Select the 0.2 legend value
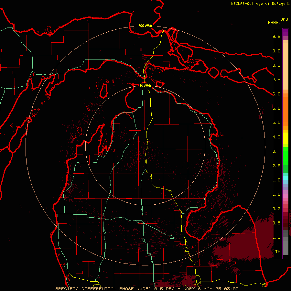291x291 pixels. [x=276, y=209]
